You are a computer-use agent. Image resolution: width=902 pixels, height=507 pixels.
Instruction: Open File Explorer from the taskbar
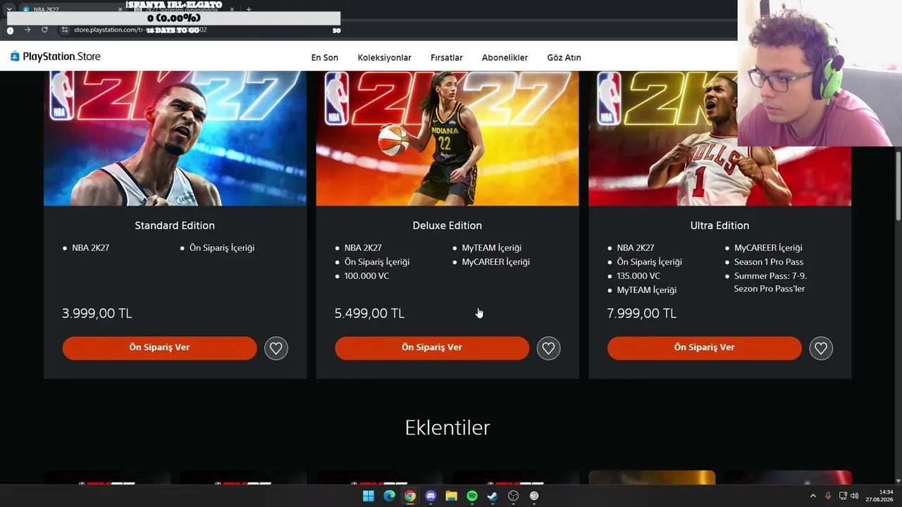(x=451, y=496)
